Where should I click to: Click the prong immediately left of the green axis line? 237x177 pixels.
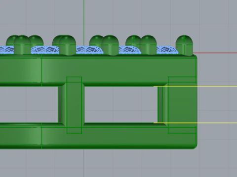[68, 45]
